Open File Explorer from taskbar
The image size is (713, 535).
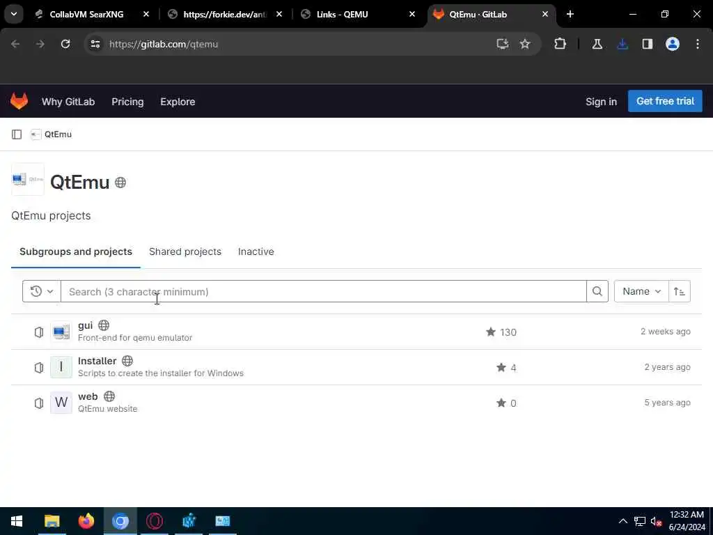tap(52, 521)
